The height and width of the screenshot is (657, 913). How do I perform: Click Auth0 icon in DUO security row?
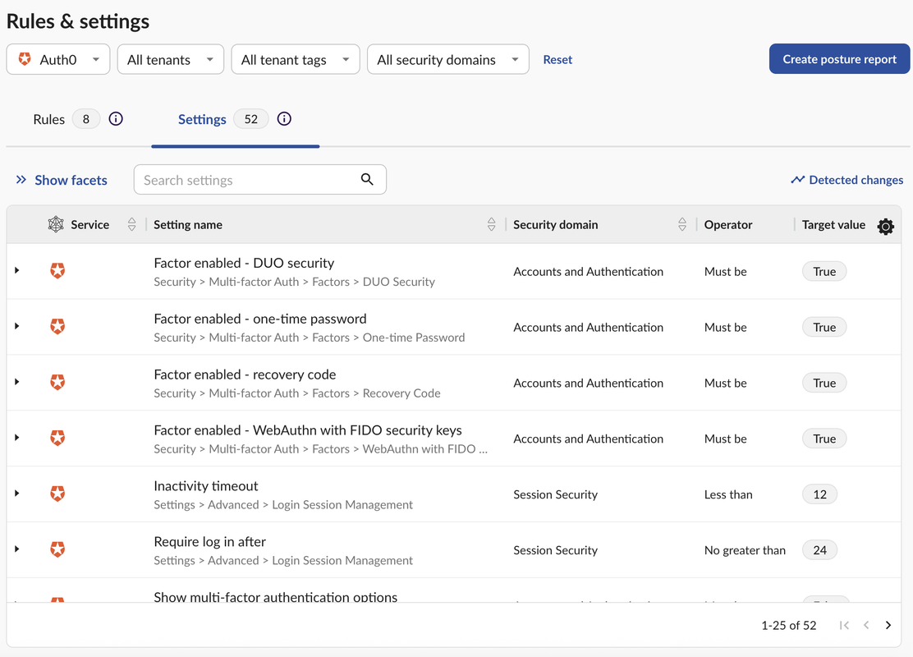57,271
